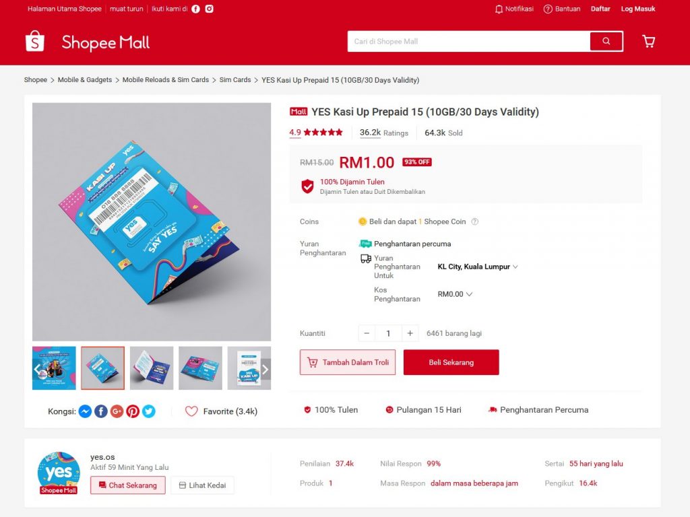Show next product thumbnails with right arrow
The width and height of the screenshot is (690, 517).
tap(265, 370)
